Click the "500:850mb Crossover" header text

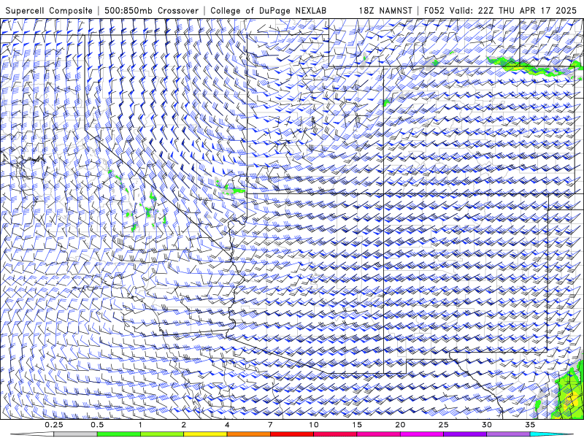[151, 10]
